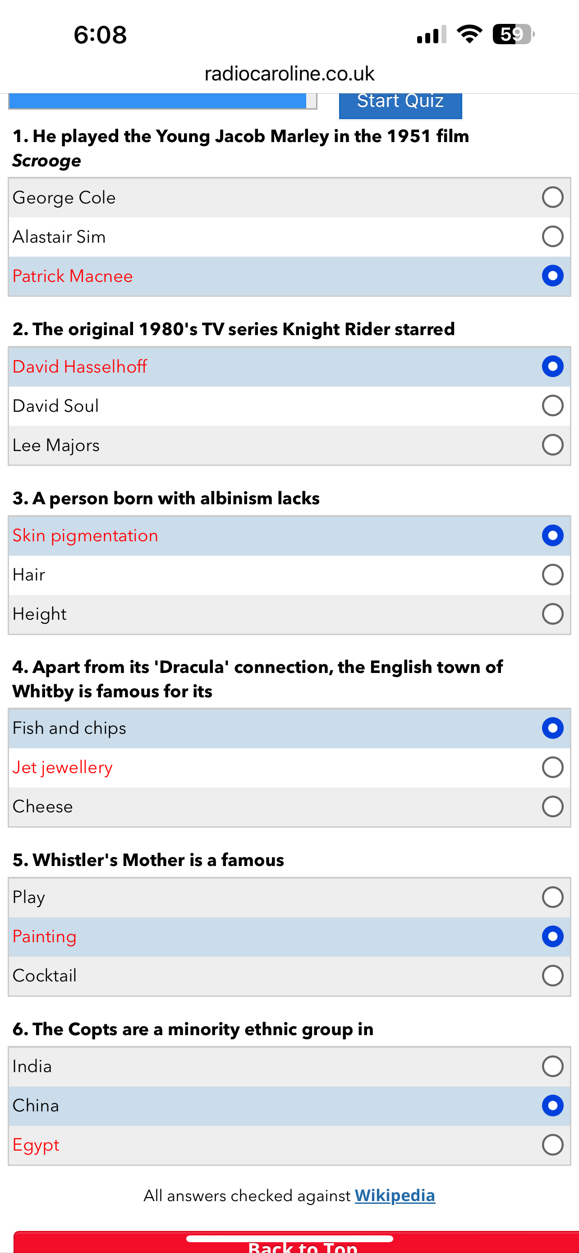Choose Play for Whistler's Mother
This screenshot has height=1253, width=579.
(x=552, y=897)
